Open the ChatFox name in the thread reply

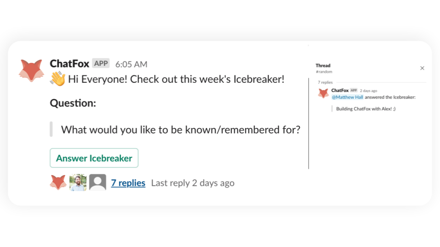pyautogui.click(x=340, y=91)
